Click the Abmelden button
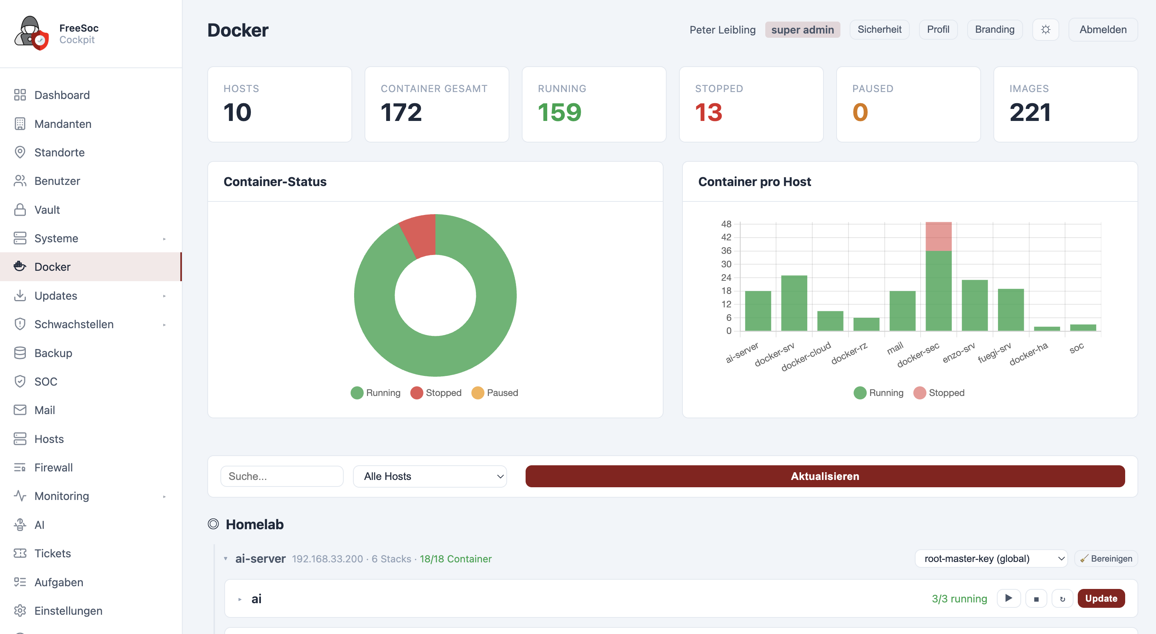 pyautogui.click(x=1102, y=30)
